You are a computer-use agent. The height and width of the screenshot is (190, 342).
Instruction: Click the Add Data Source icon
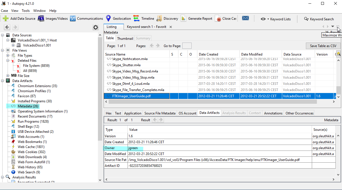click(x=6, y=19)
